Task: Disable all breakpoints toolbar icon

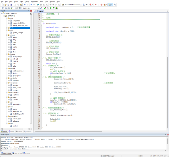Action: pos(101,5)
